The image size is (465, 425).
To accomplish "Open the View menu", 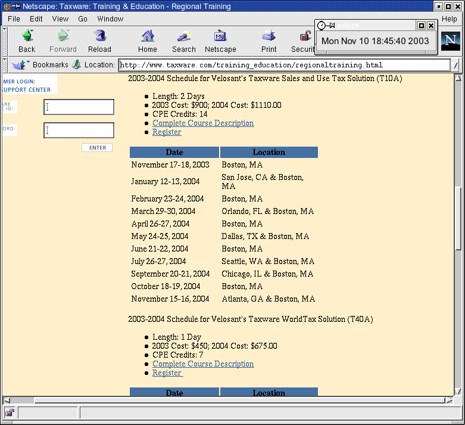I will [60, 19].
